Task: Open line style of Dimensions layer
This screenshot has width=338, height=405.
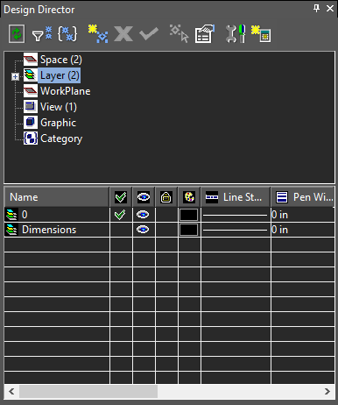Action: (236, 230)
